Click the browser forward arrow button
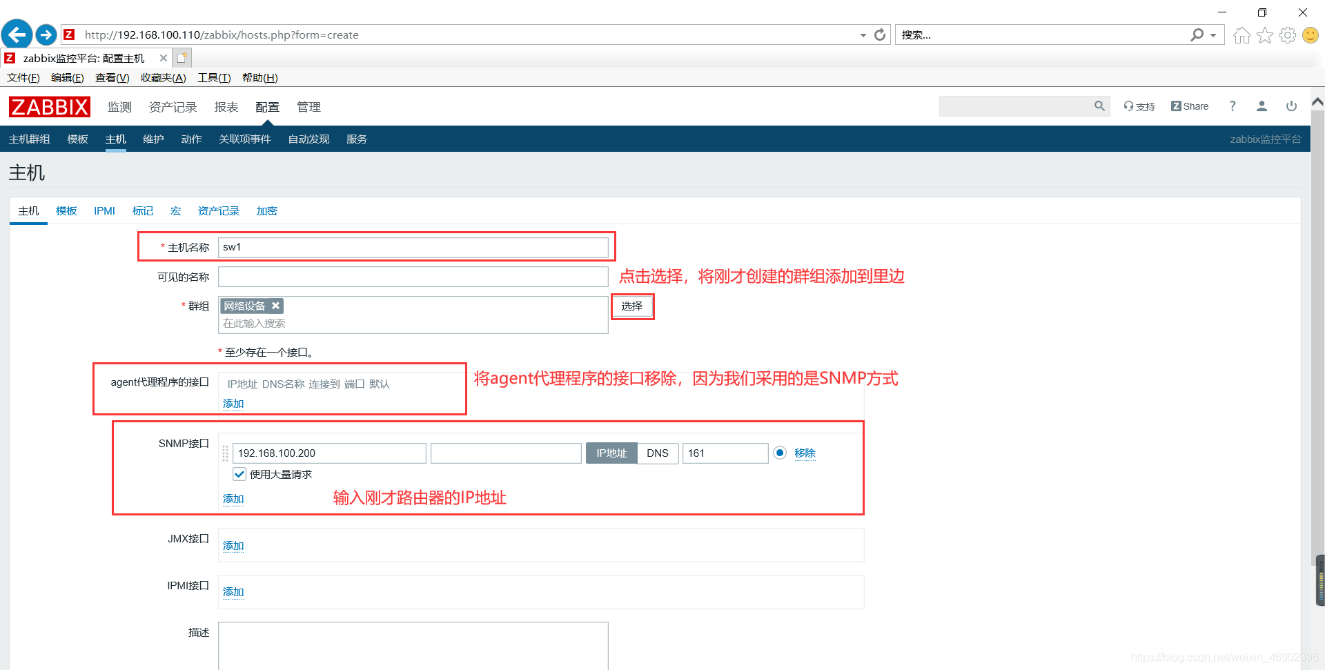 click(46, 35)
